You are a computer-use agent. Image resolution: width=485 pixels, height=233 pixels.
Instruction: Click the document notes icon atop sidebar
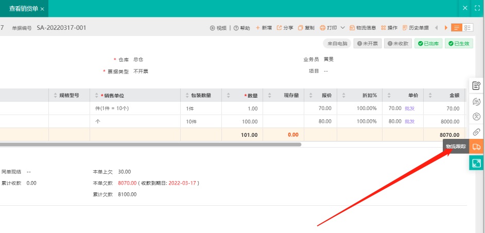pyautogui.click(x=476, y=85)
